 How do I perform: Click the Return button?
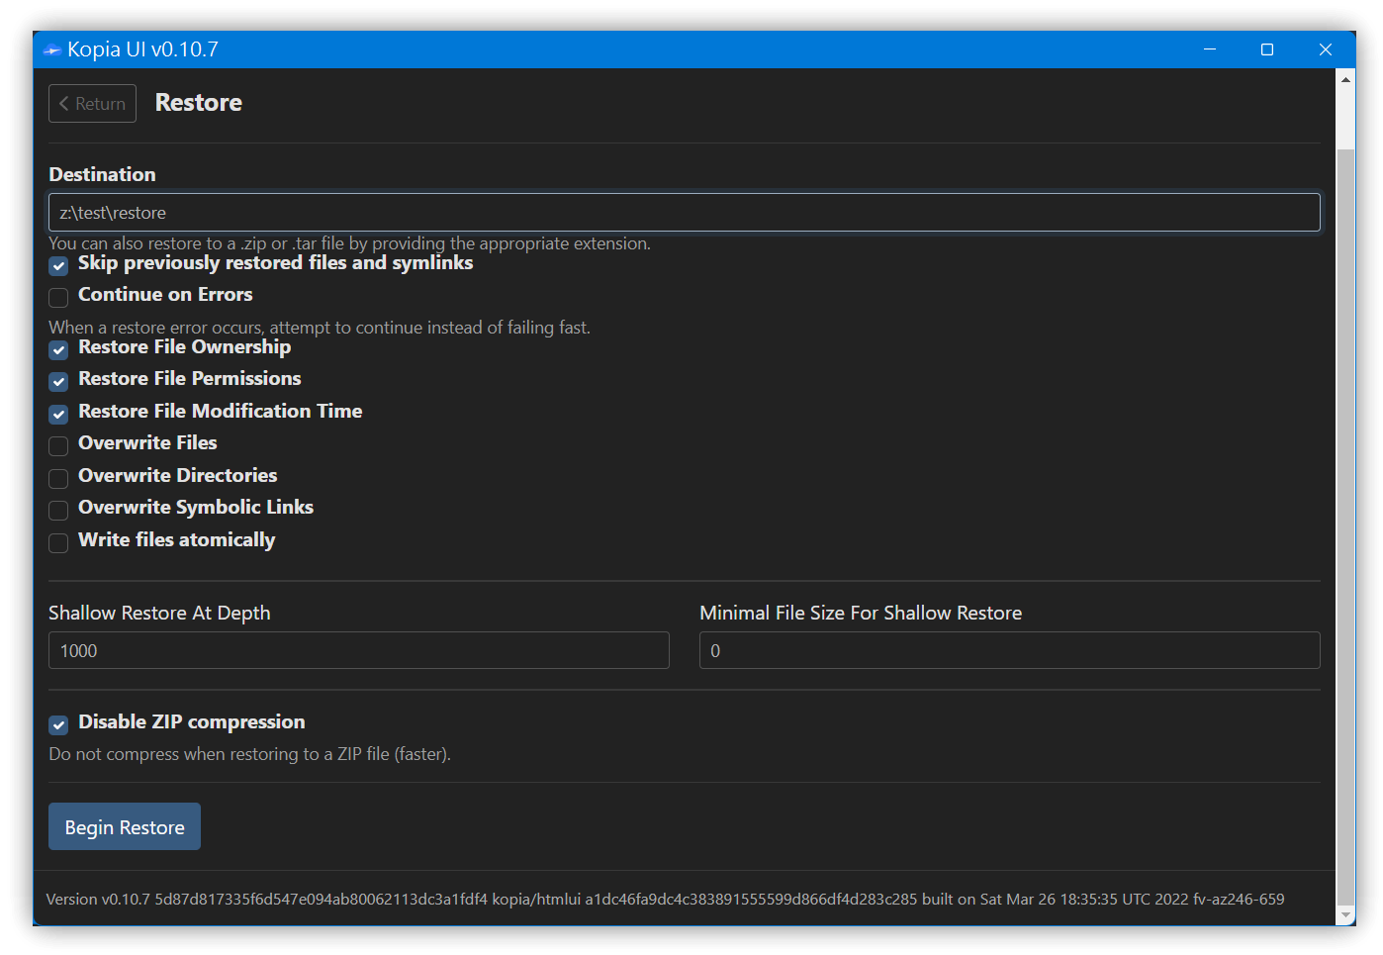coord(92,104)
